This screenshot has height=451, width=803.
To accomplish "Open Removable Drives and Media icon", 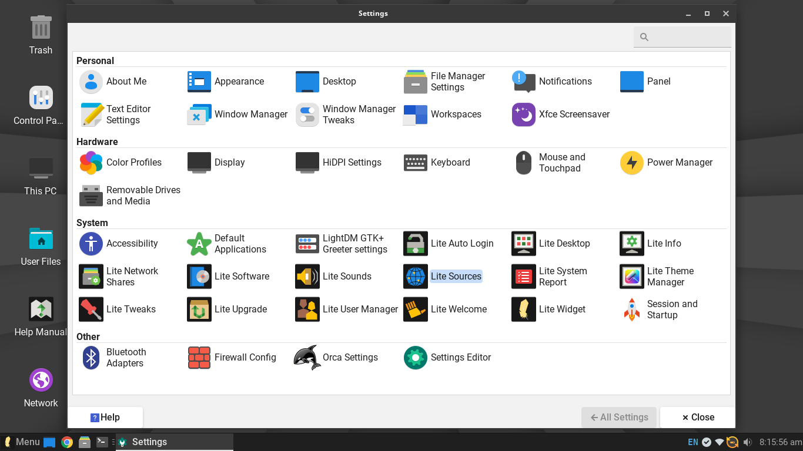I will point(91,196).
